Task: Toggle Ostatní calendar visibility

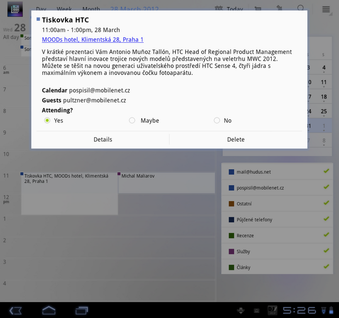Action: click(x=277, y=204)
